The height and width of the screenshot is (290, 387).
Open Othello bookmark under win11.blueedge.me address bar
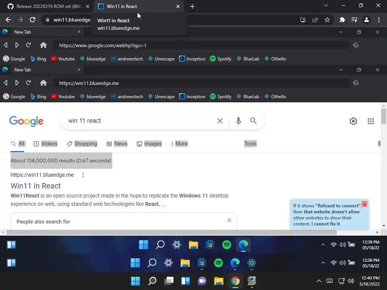tap(275, 96)
